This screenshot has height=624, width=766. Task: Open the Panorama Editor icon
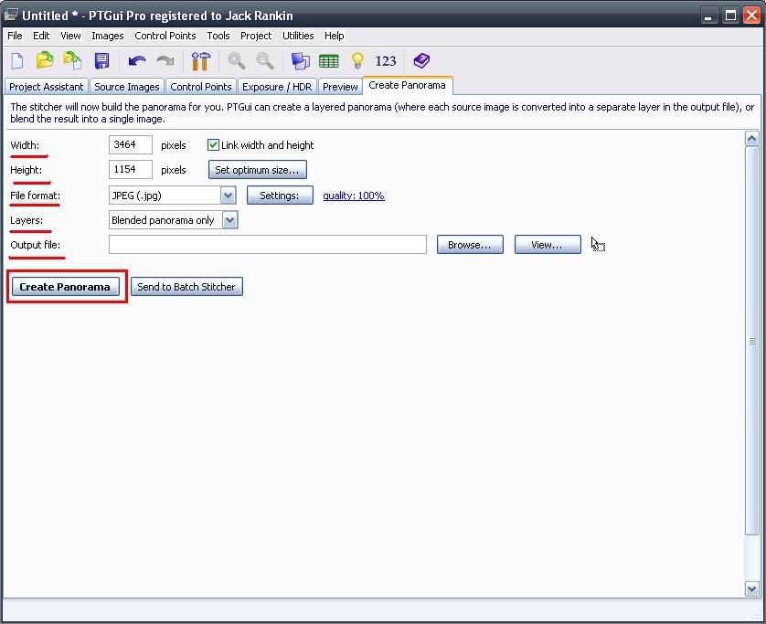point(300,61)
